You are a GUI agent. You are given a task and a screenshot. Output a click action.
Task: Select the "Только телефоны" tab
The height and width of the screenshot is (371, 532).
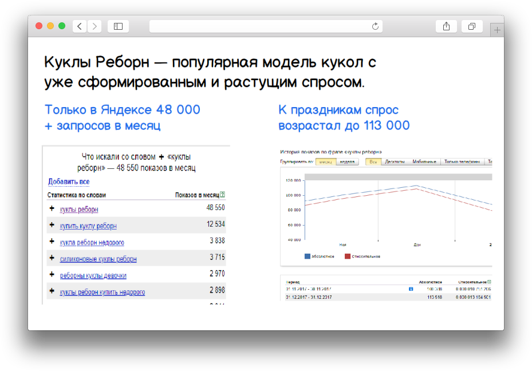click(x=462, y=162)
